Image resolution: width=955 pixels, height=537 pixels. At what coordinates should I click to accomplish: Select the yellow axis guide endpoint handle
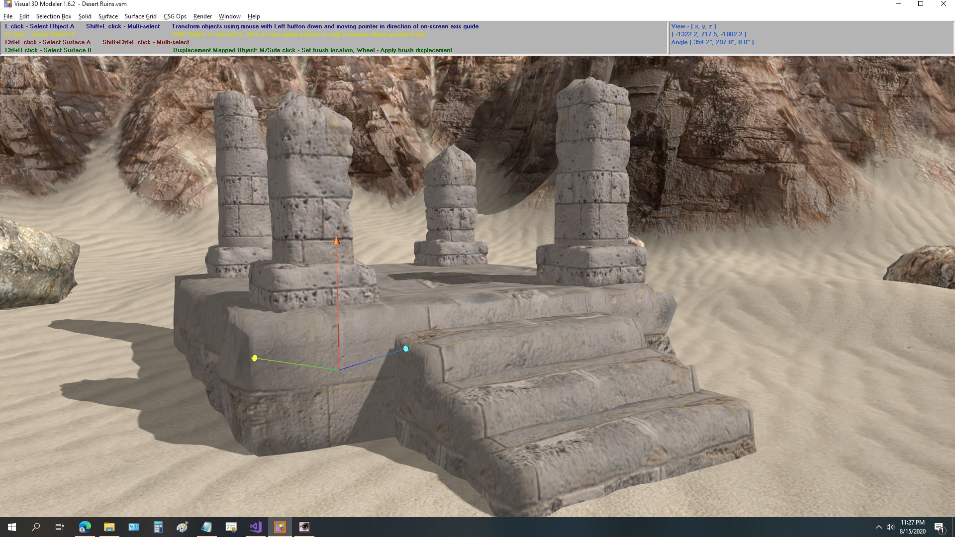point(255,358)
